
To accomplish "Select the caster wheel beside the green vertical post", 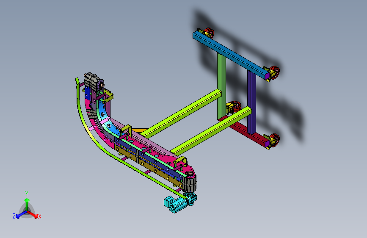I will 235,108.
